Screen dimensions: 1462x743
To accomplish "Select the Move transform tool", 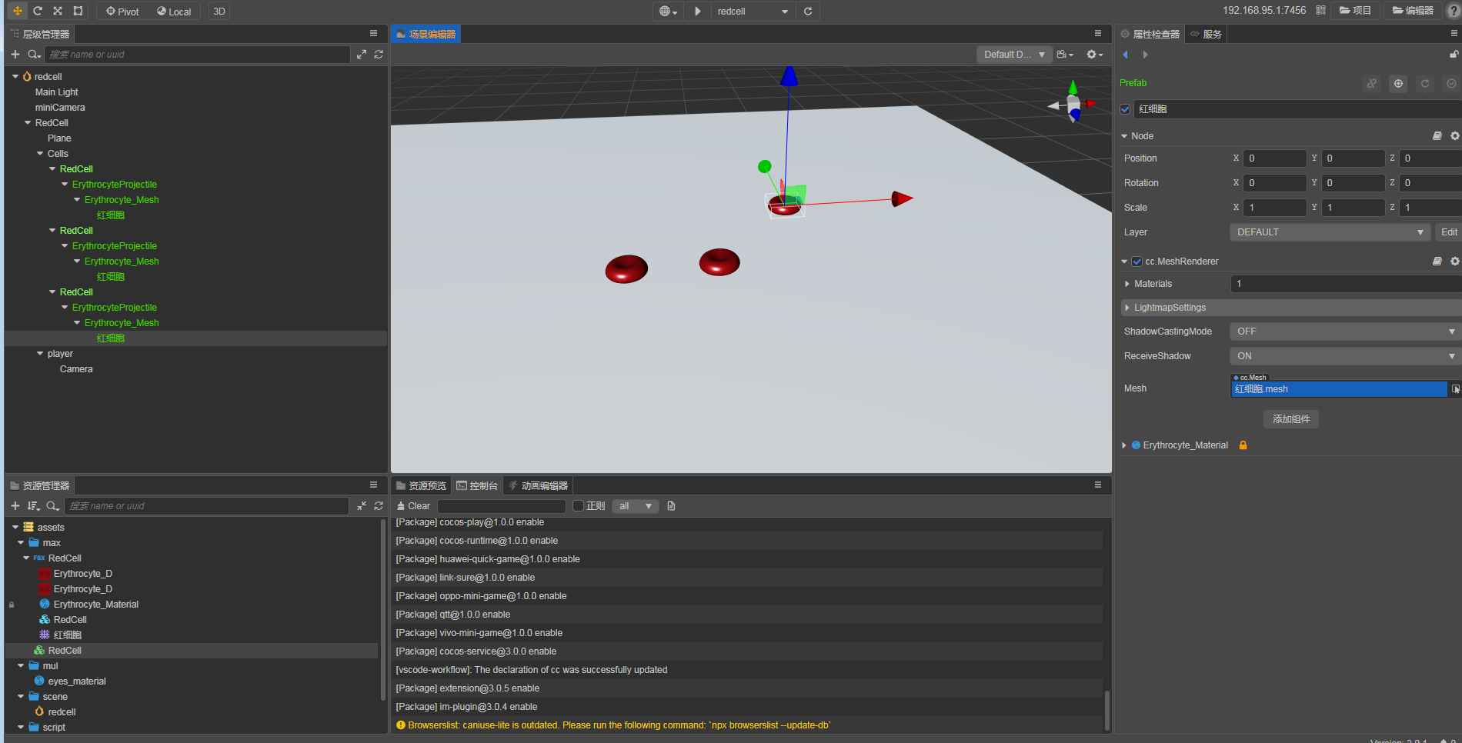I will click(x=17, y=11).
